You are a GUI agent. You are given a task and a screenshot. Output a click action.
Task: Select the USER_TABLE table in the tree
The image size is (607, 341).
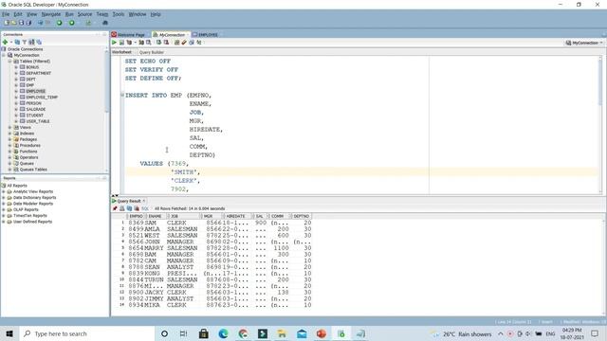tap(38, 121)
